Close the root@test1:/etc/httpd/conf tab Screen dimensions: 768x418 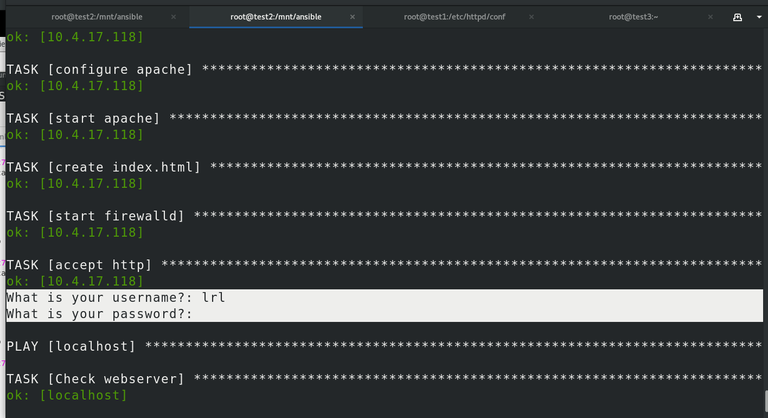point(532,17)
